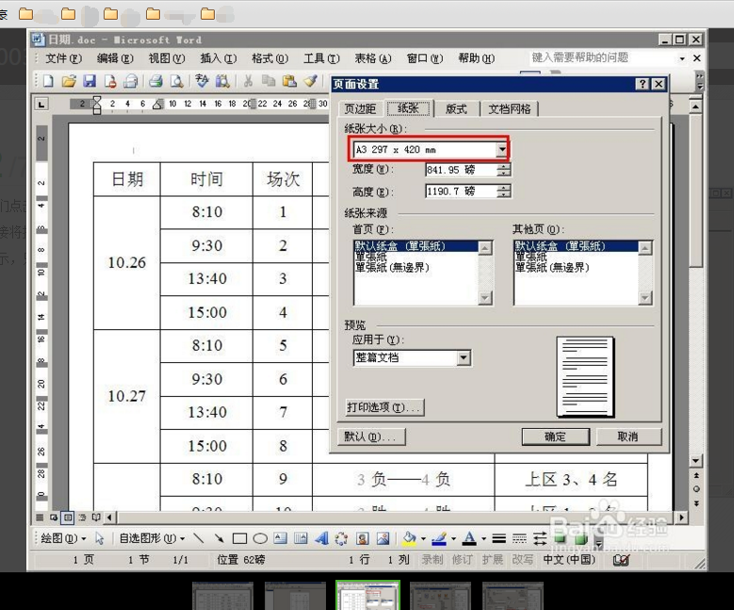Image resolution: width=734 pixels, height=610 pixels.
Task: Expand the 应用于 apply-to dropdown
Action: click(464, 358)
